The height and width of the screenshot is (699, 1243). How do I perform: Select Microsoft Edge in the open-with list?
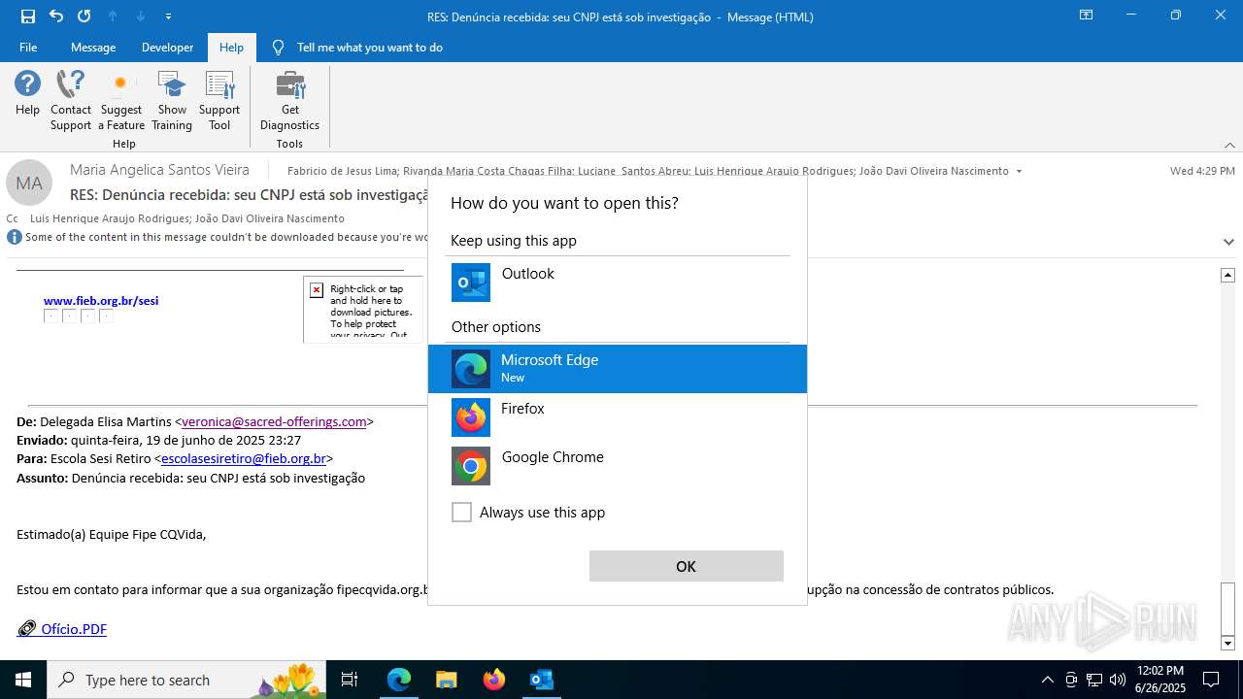pos(618,369)
